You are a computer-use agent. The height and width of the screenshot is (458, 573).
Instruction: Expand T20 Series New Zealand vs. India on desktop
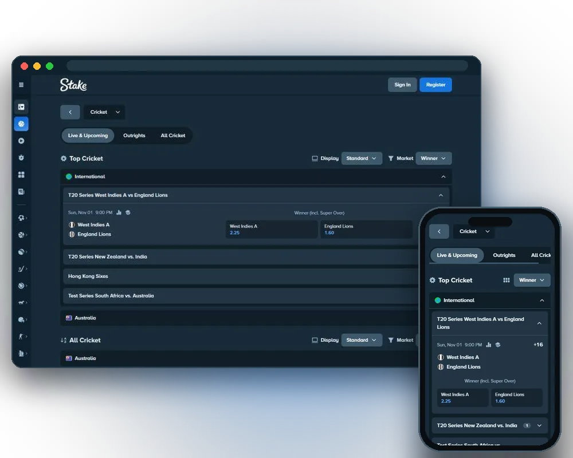coord(241,256)
